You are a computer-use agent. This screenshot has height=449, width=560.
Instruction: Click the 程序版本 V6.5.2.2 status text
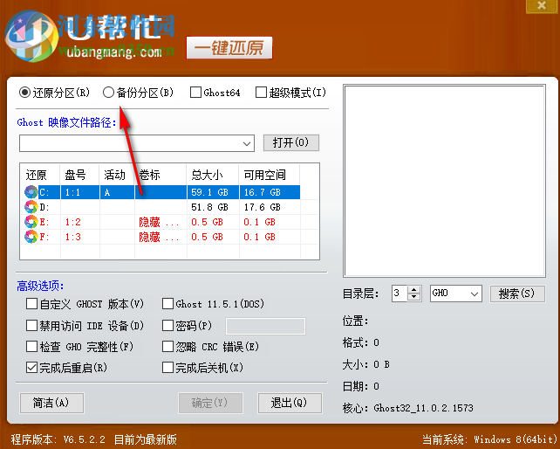(58, 439)
